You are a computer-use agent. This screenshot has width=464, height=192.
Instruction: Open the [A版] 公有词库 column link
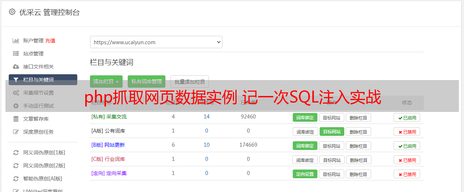click(x=108, y=131)
